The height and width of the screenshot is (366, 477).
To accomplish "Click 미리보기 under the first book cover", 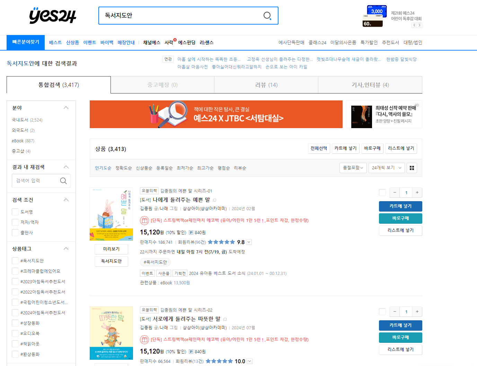I will coord(111,249).
